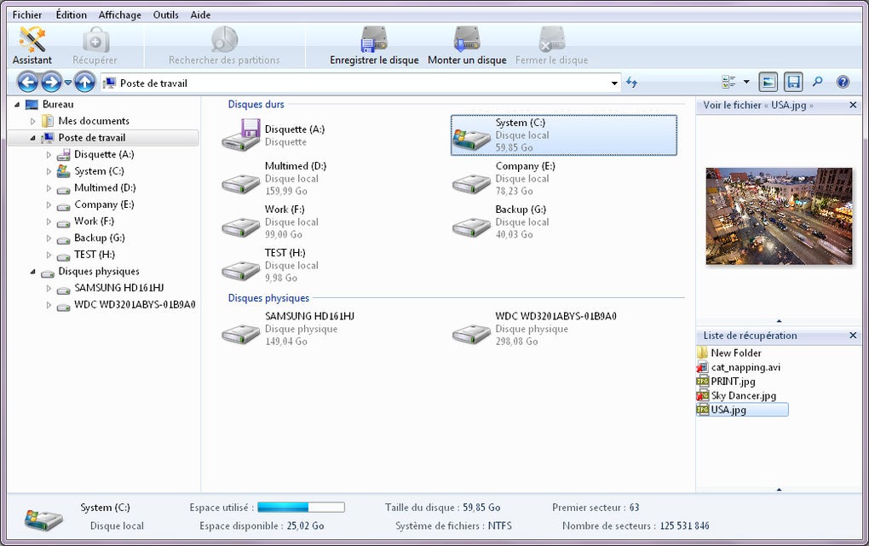Expand the Poste de travail address dropdown
869x546 pixels.
point(614,83)
